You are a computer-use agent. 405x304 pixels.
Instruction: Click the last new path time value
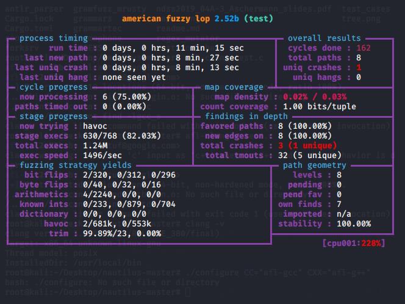coord(171,57)
